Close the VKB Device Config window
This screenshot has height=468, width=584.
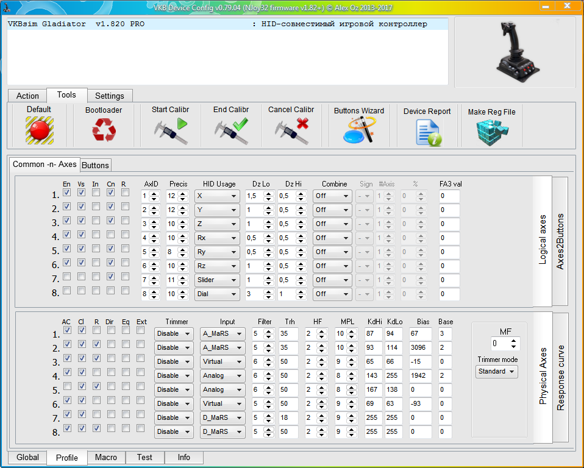(568, 6)
